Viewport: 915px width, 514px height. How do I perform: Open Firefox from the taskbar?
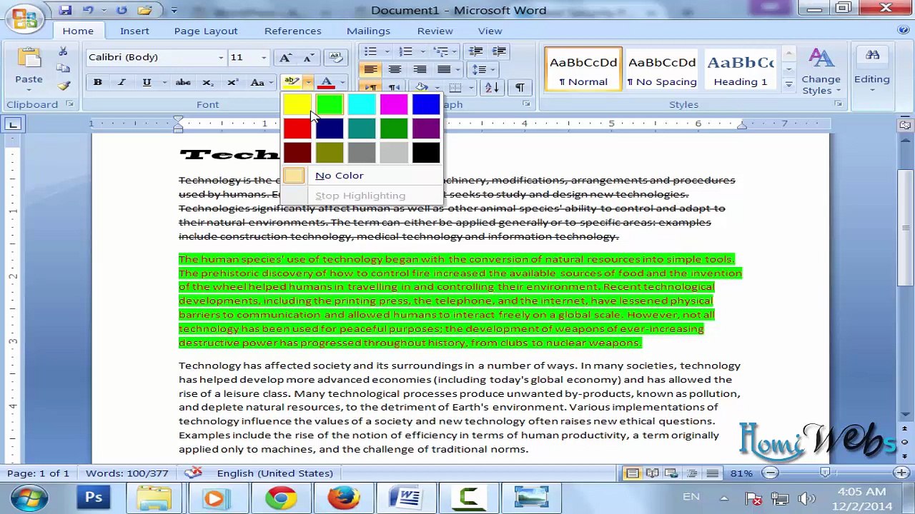(x=344, y=498)
